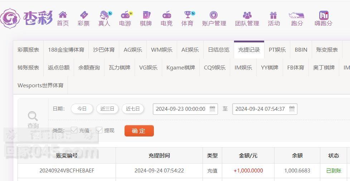Viewport: 350px width, 181px height.
Task: Click the 查询 magnifier icon
Action: [x=33, y=116]
